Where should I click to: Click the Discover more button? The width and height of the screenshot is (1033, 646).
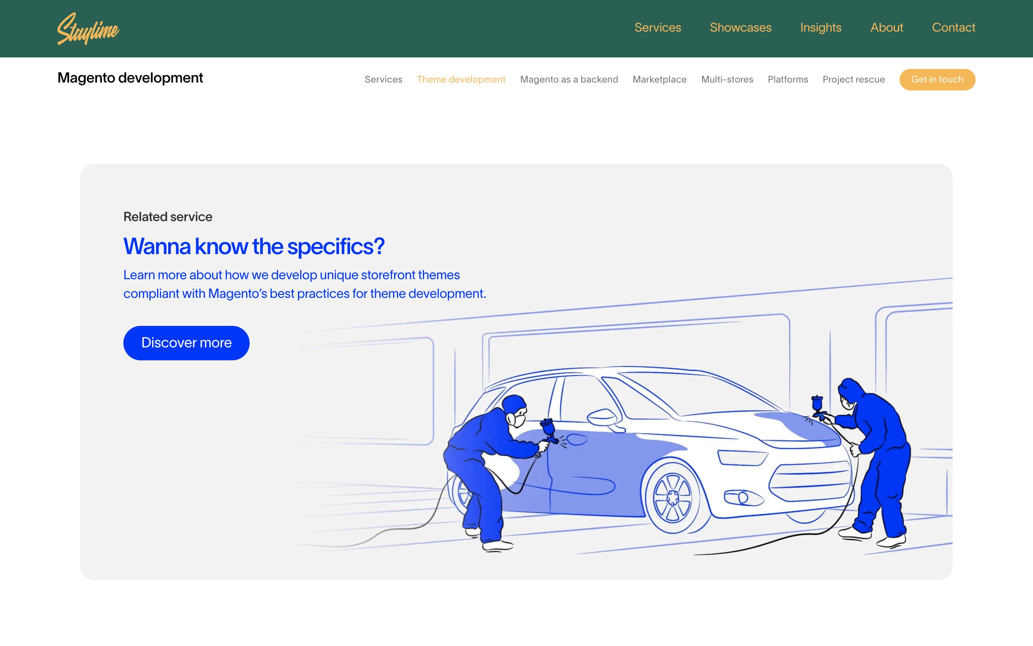186,343
